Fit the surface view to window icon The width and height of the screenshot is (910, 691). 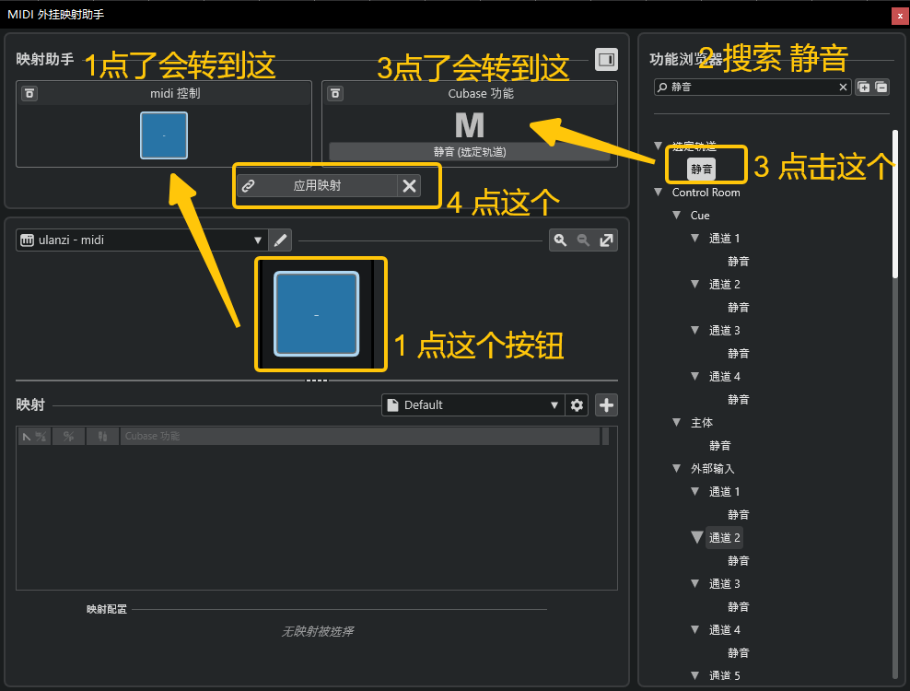[606, 240]
